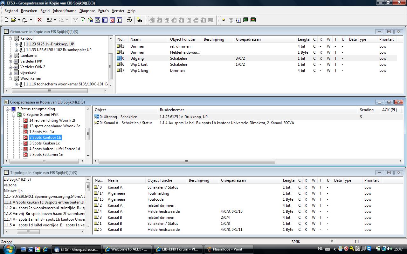Click the New project toolbar icon

[6, 20]
